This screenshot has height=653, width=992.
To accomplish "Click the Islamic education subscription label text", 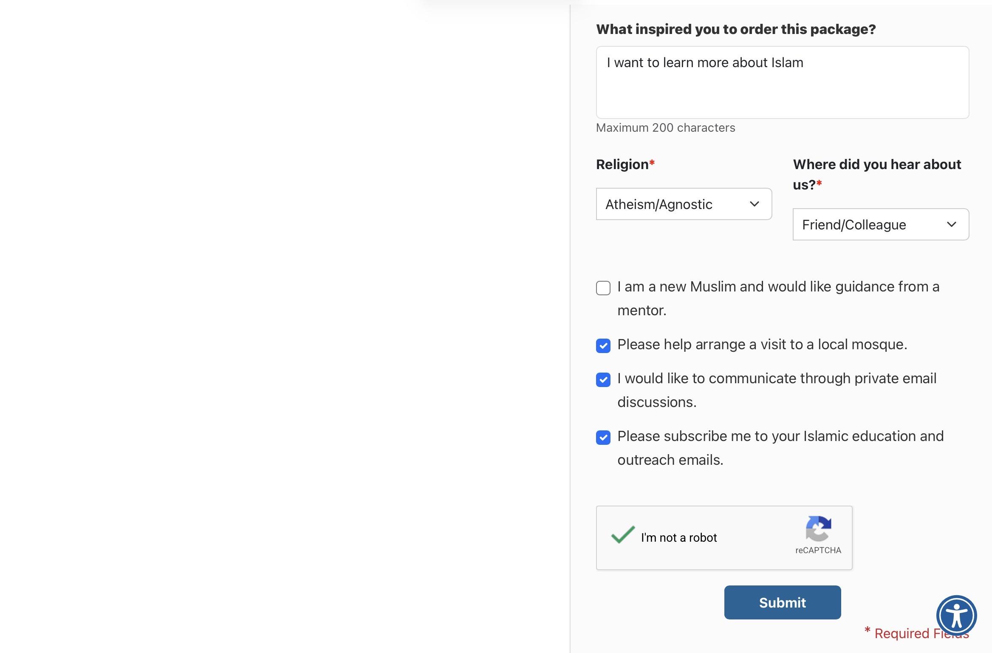I will click(780, 448).
